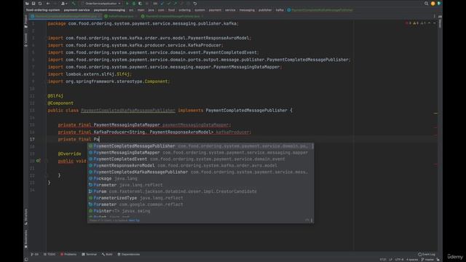Viewport: 466px width, 262px height.
Task: Open the editor tabs more-options menu
Action: [434, 16]
